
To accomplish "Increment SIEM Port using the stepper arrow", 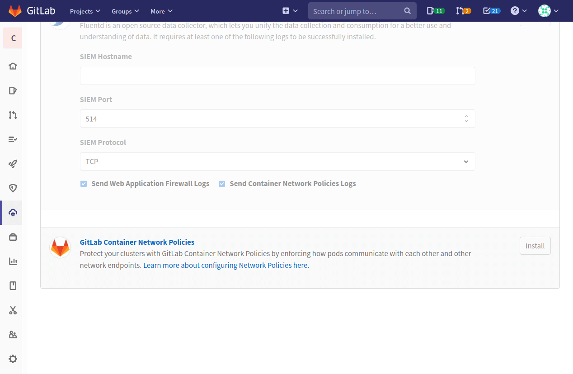I will click(466, 116).
